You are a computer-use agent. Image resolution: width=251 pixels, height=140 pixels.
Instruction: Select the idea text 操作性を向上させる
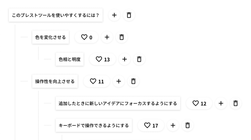coord(55,81)
